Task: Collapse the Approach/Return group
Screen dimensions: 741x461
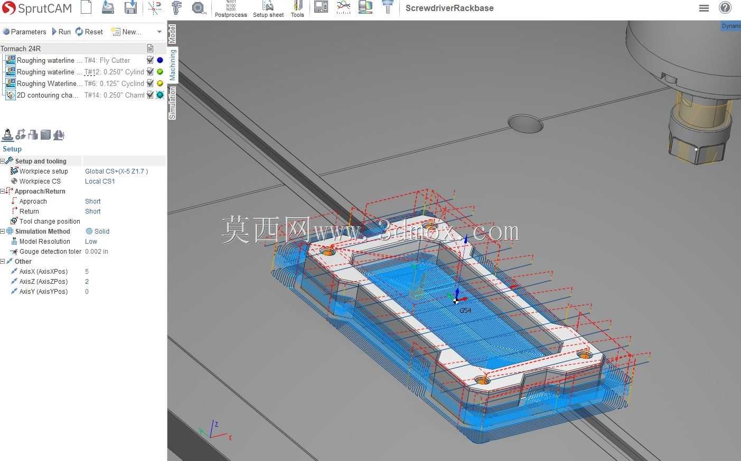Action: pyautogui.click(x=2, y=191)
